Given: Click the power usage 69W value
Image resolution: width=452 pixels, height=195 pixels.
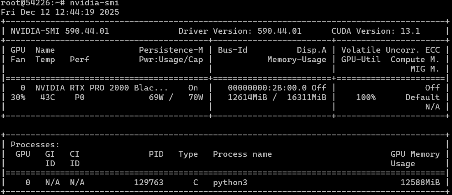Looking at the screenshot, I should click(156, 97).
